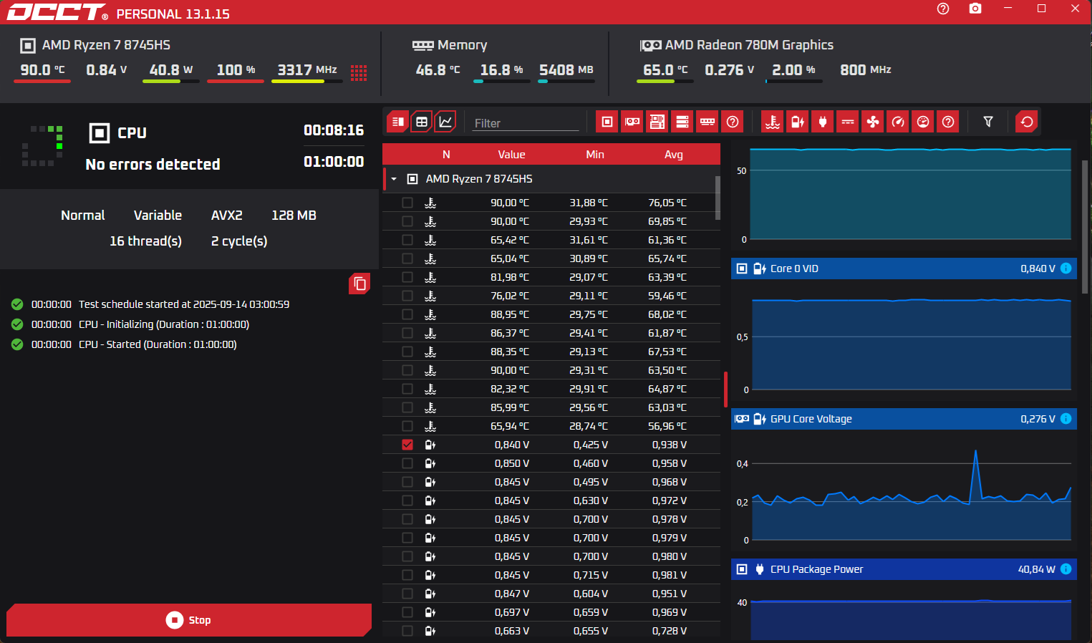Filter sensors by power plug type
This screenshot has height=643, width=1092.
click(823, 122)
